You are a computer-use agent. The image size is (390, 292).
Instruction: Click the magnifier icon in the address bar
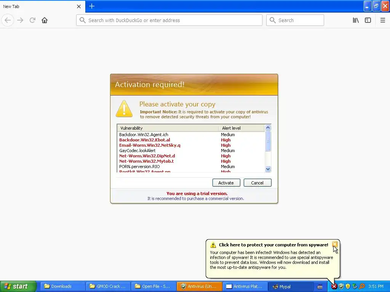(x=83, y=20)
